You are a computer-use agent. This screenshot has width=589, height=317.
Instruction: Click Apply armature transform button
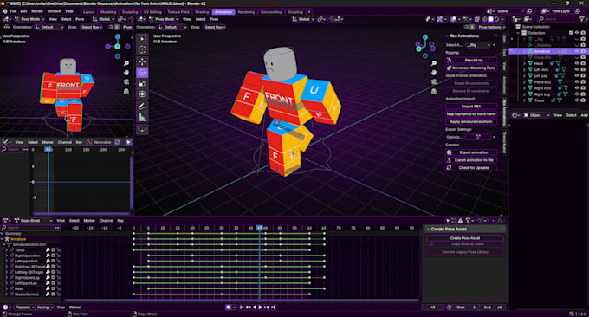point(471,122)
